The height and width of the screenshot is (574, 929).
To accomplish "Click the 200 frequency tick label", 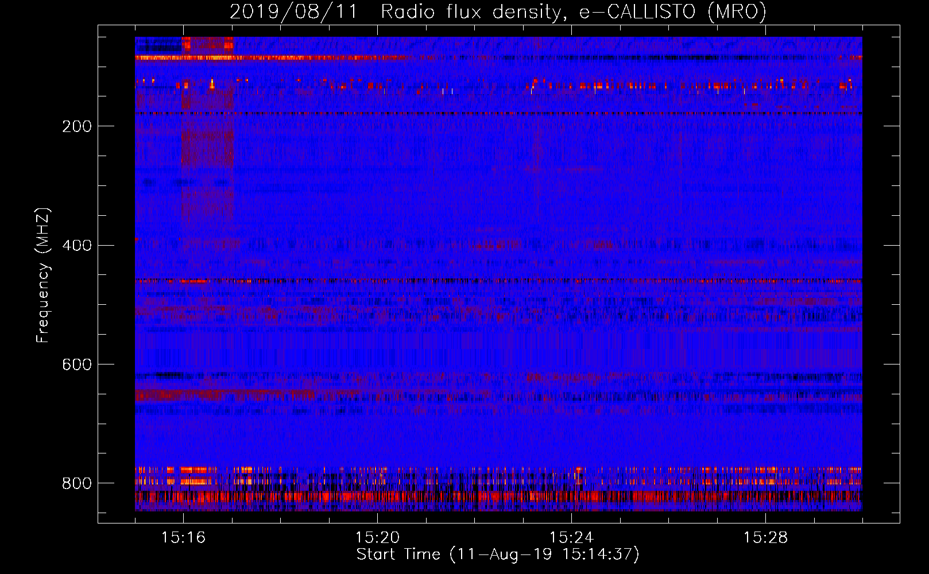I will (77, 126).
